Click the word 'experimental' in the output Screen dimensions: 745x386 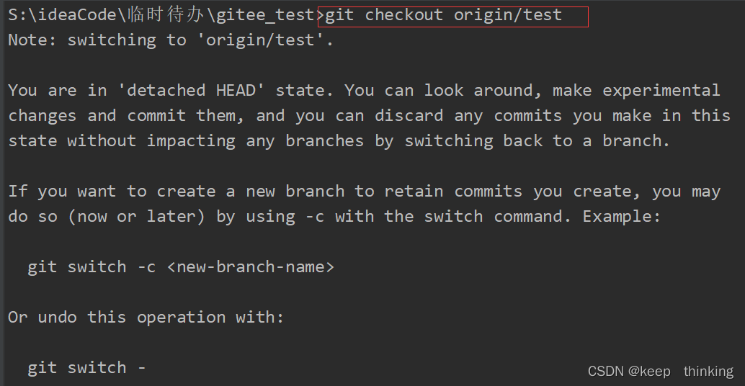point(661,91)
